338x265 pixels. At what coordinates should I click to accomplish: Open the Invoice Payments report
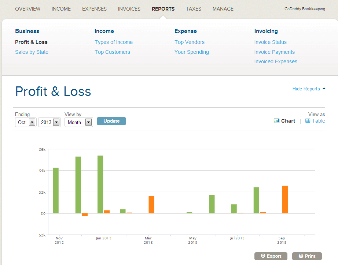(x=274, y=52)
